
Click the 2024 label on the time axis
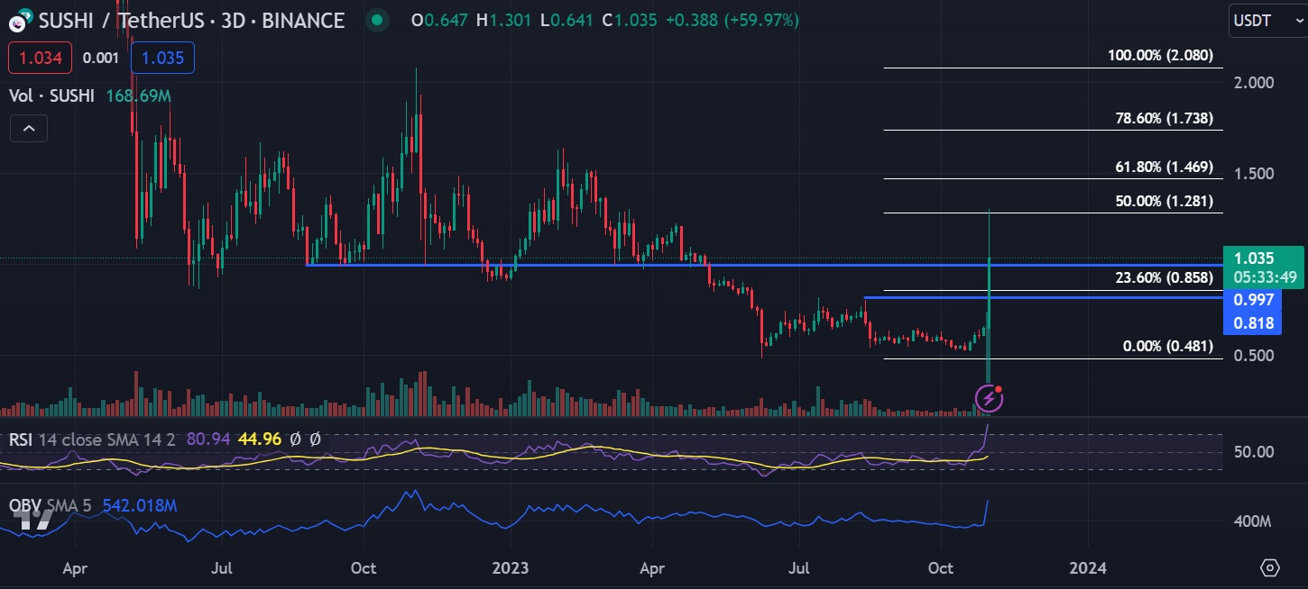click(1087, 568)
